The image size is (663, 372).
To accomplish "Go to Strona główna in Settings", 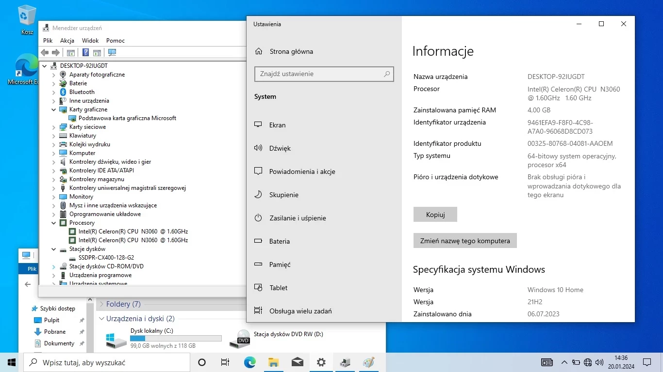I will pyautogui.click(x=291, y=51).
